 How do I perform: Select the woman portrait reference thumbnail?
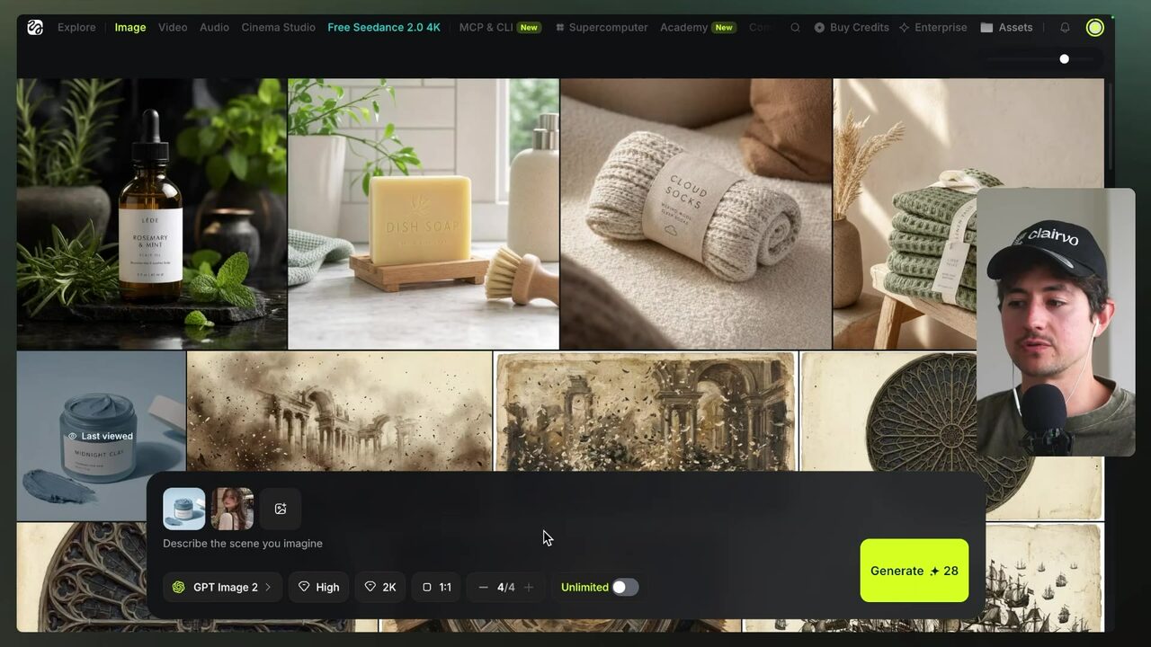(232, 509)
